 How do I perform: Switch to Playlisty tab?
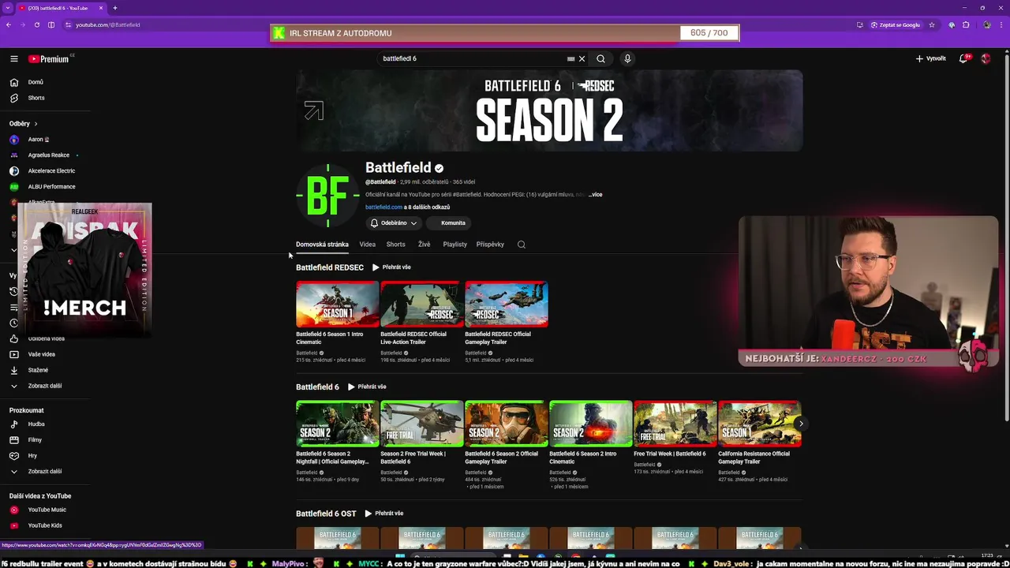(x=455, y=245)
